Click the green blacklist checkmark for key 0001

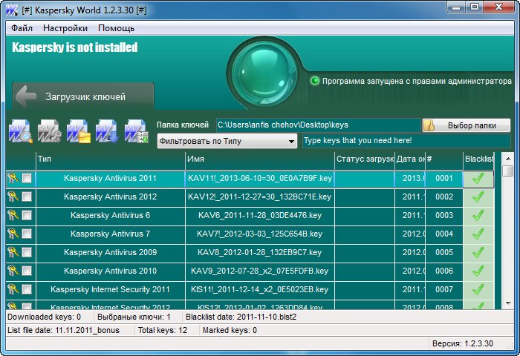(478, 179)
